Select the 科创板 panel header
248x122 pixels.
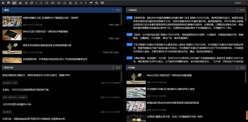coord(186,67)
